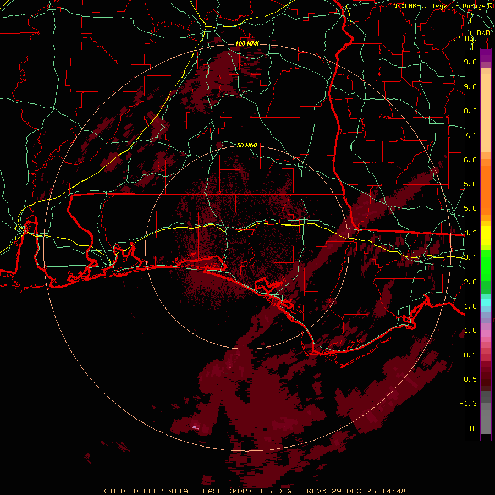Click the TH threshold label on legend
495x495 pixels.
[472, 428]
